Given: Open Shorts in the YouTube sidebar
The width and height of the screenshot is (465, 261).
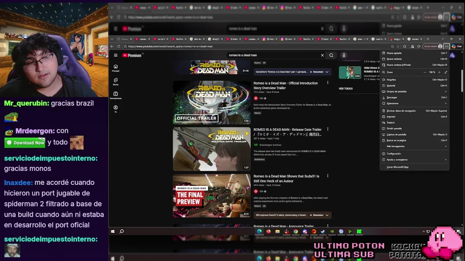Looking at the screenshot, I should 116,82.
